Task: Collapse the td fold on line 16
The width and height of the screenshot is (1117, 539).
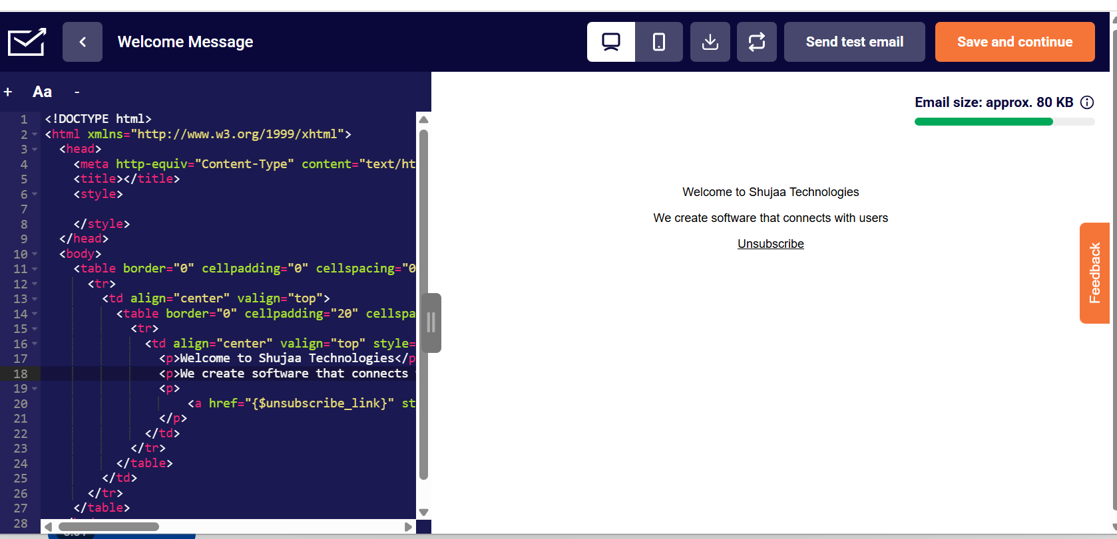Action: [35, 344]
